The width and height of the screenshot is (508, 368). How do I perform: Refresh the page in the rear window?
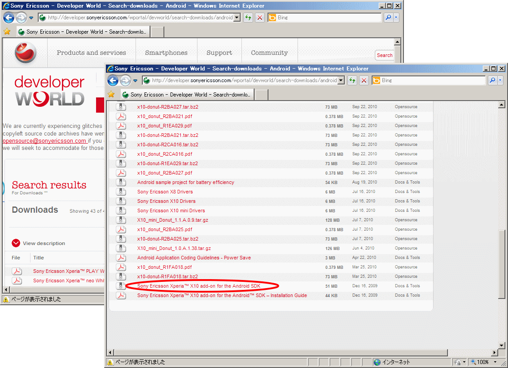(248, 18)
